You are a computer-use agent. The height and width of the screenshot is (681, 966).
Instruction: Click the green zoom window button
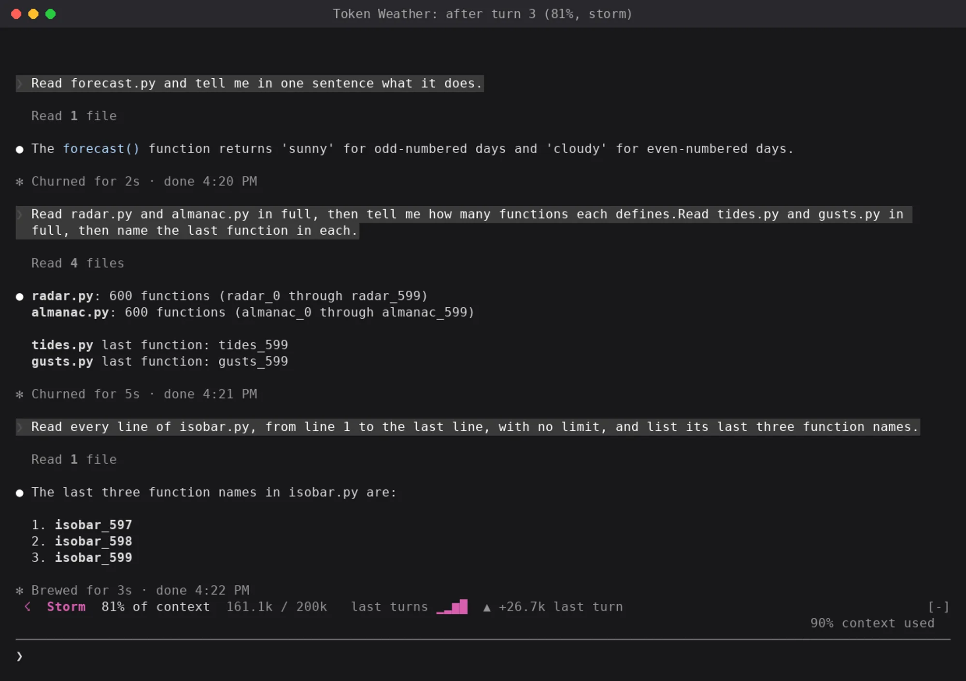point(50,14)
